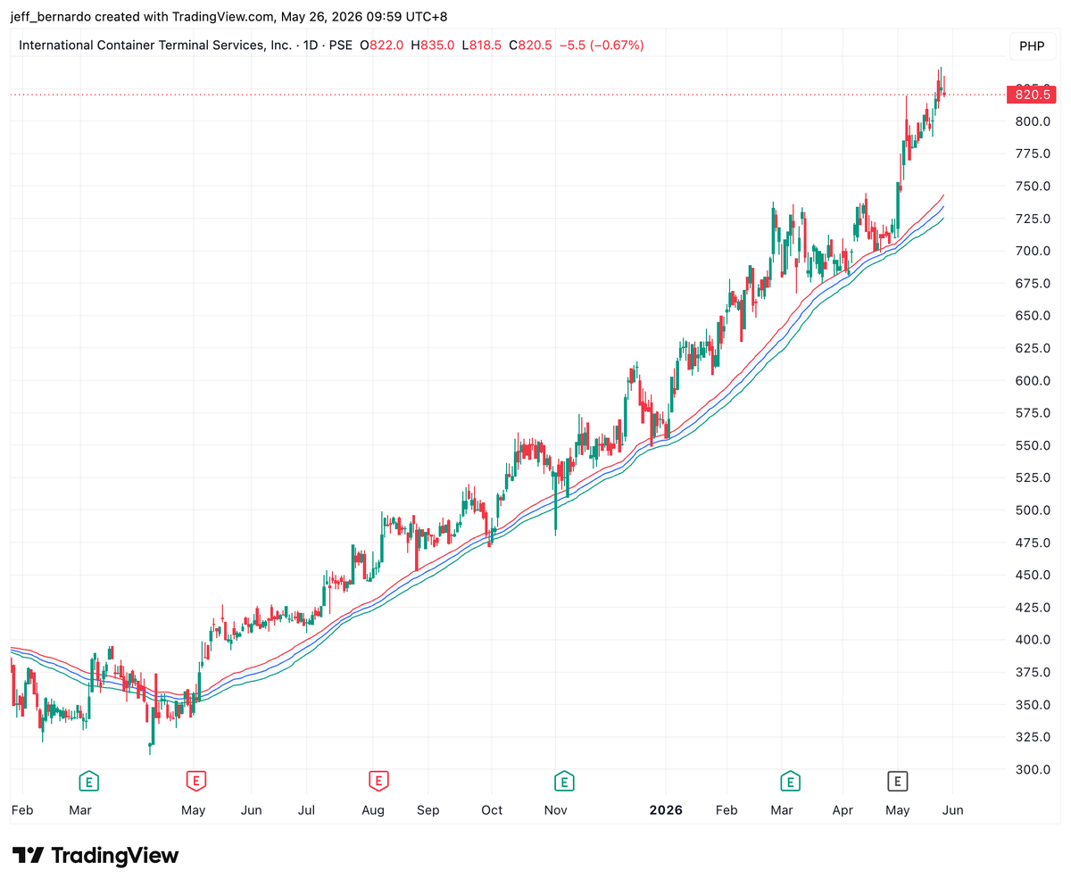
Task: Select the red earnings marker above Aug
Action: [378, 782]
